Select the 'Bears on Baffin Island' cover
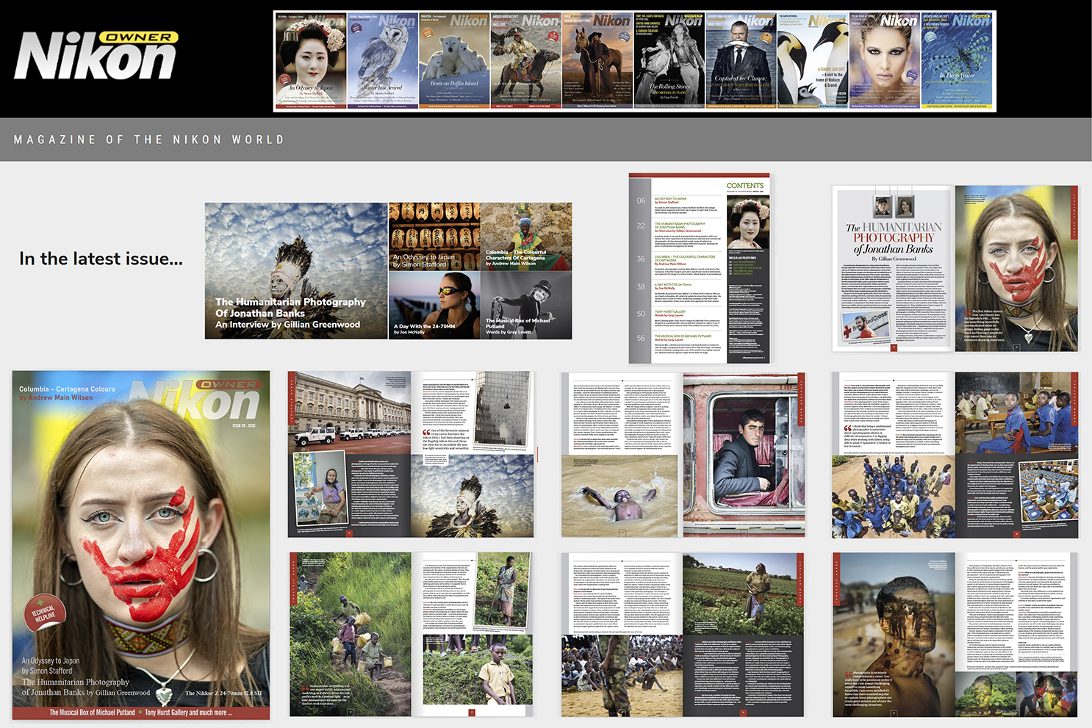The width and height of the screenshot is (1092, 728). click(454, 61)
